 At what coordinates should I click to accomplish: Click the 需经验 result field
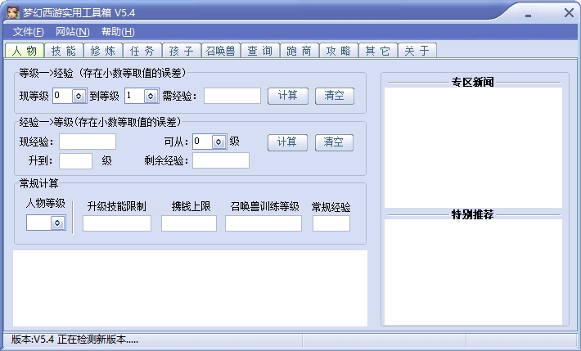point(232,96)
